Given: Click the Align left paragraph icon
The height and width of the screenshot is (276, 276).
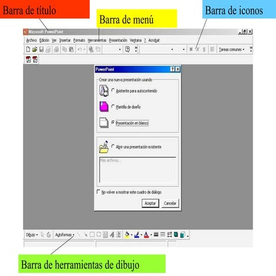Looking at the screenshot, I should (x=212, y=49).
